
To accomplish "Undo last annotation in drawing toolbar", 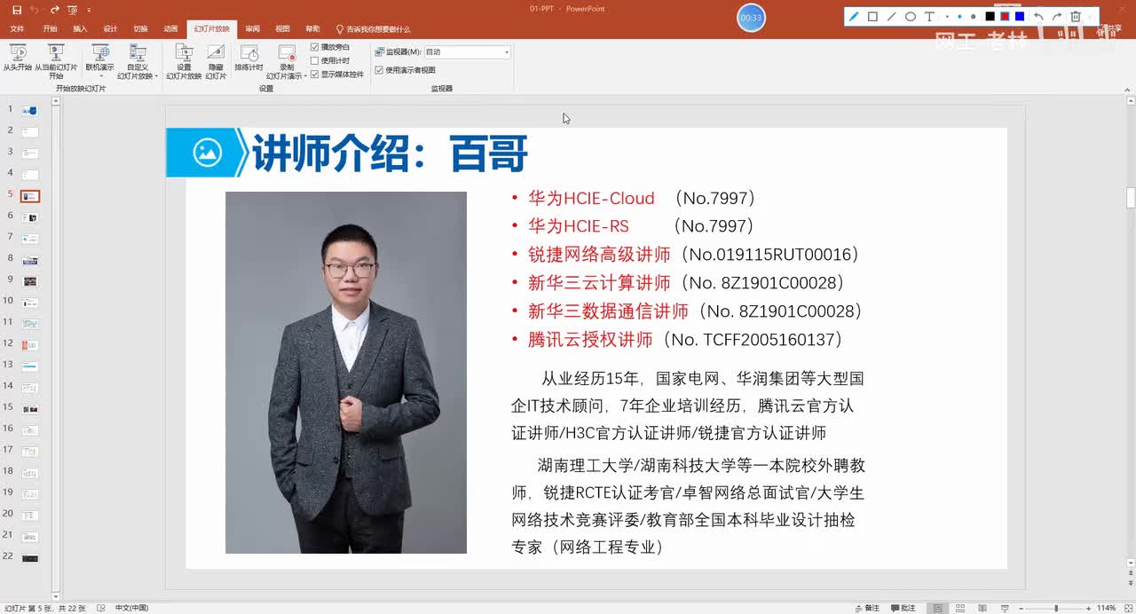I will click(x=1038, y=16).
